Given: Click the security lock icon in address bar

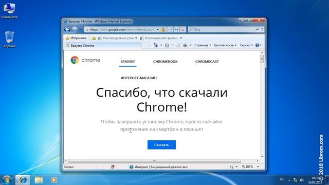Looking at the screenshot, I should 163,30.
